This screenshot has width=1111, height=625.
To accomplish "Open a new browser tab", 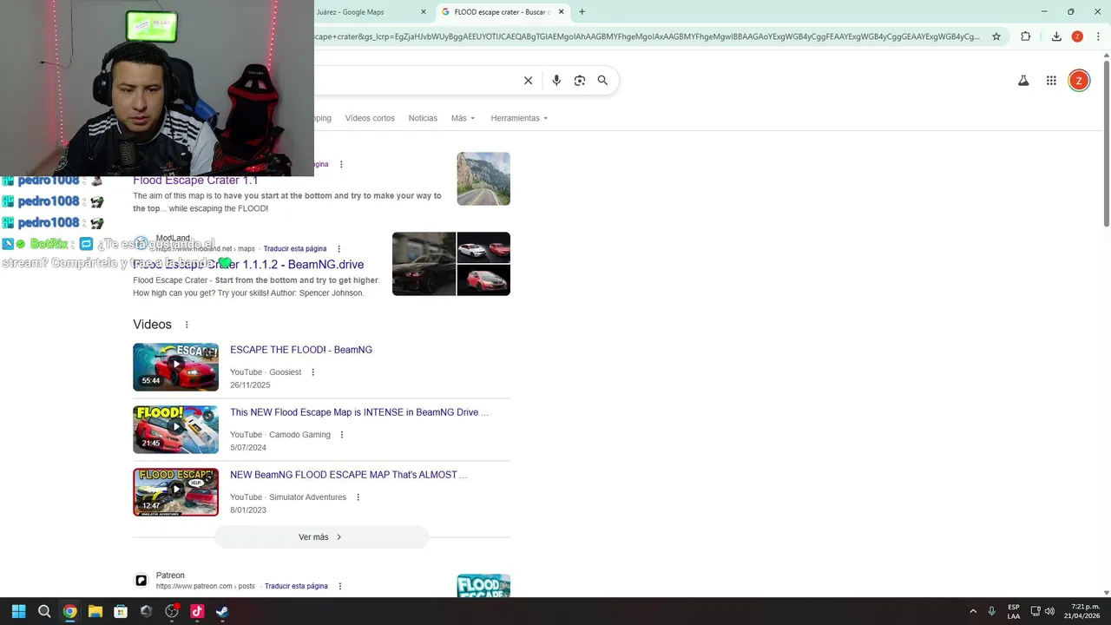I will point(582,12).
